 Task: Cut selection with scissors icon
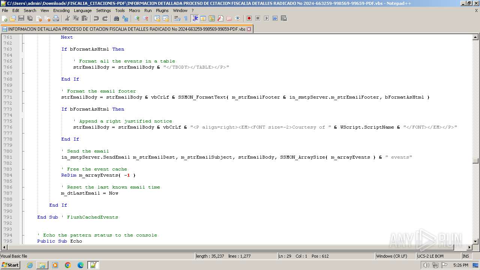(x=67, y=18)
